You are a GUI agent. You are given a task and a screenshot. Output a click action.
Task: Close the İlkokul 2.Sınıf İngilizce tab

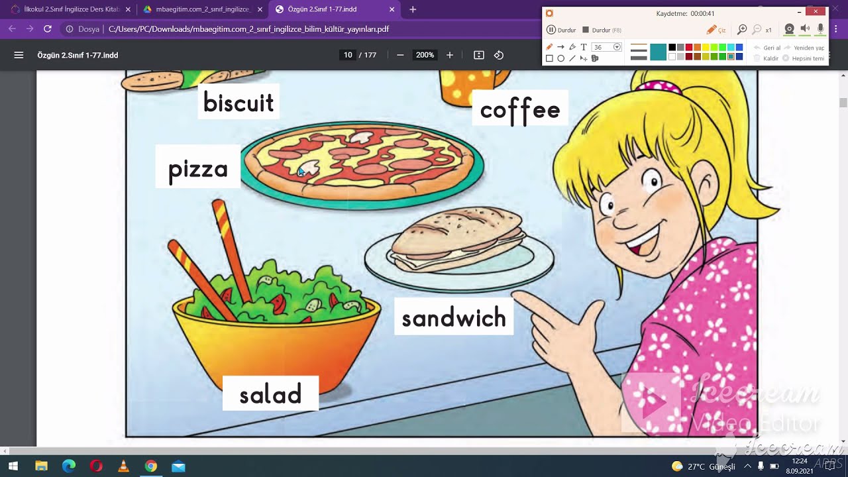click(128, 9)
